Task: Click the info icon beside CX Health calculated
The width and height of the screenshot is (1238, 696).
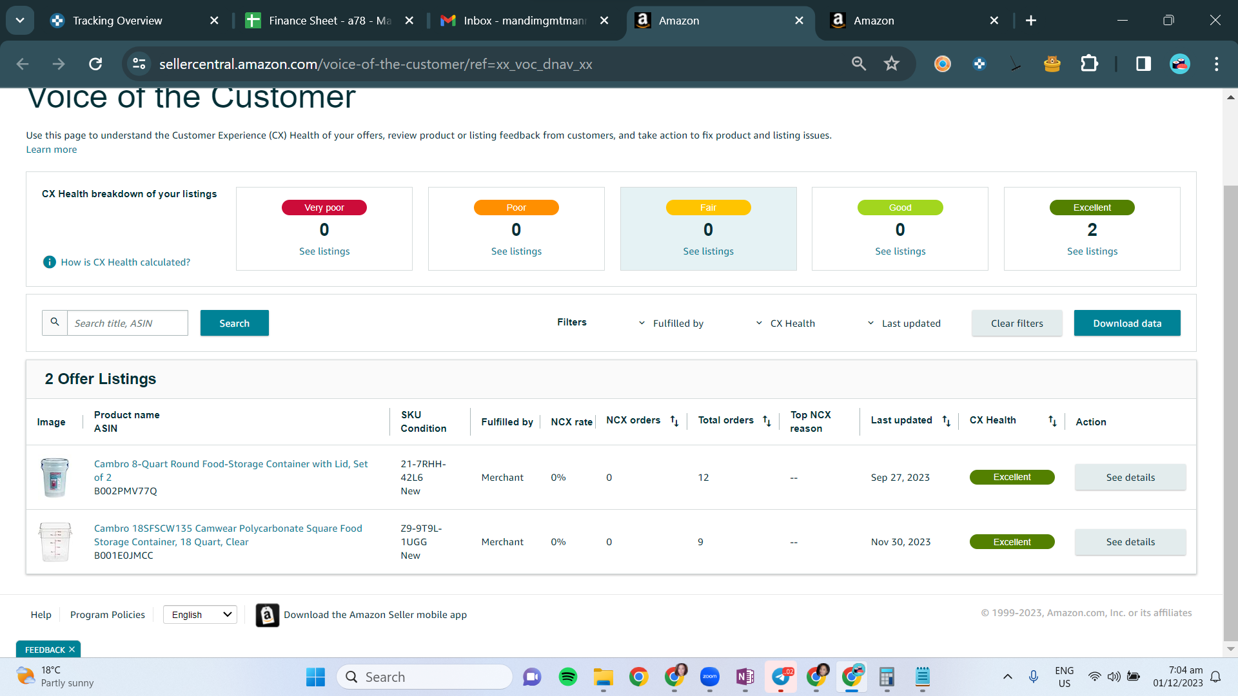Action: pos(49,262)
